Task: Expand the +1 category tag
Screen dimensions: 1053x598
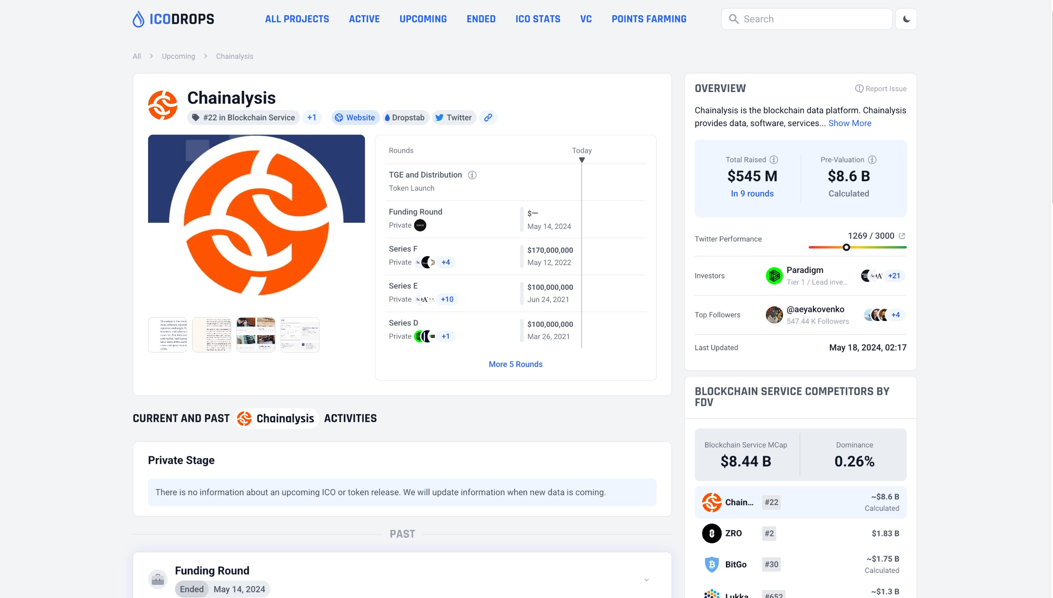Action: click(312, 118)
